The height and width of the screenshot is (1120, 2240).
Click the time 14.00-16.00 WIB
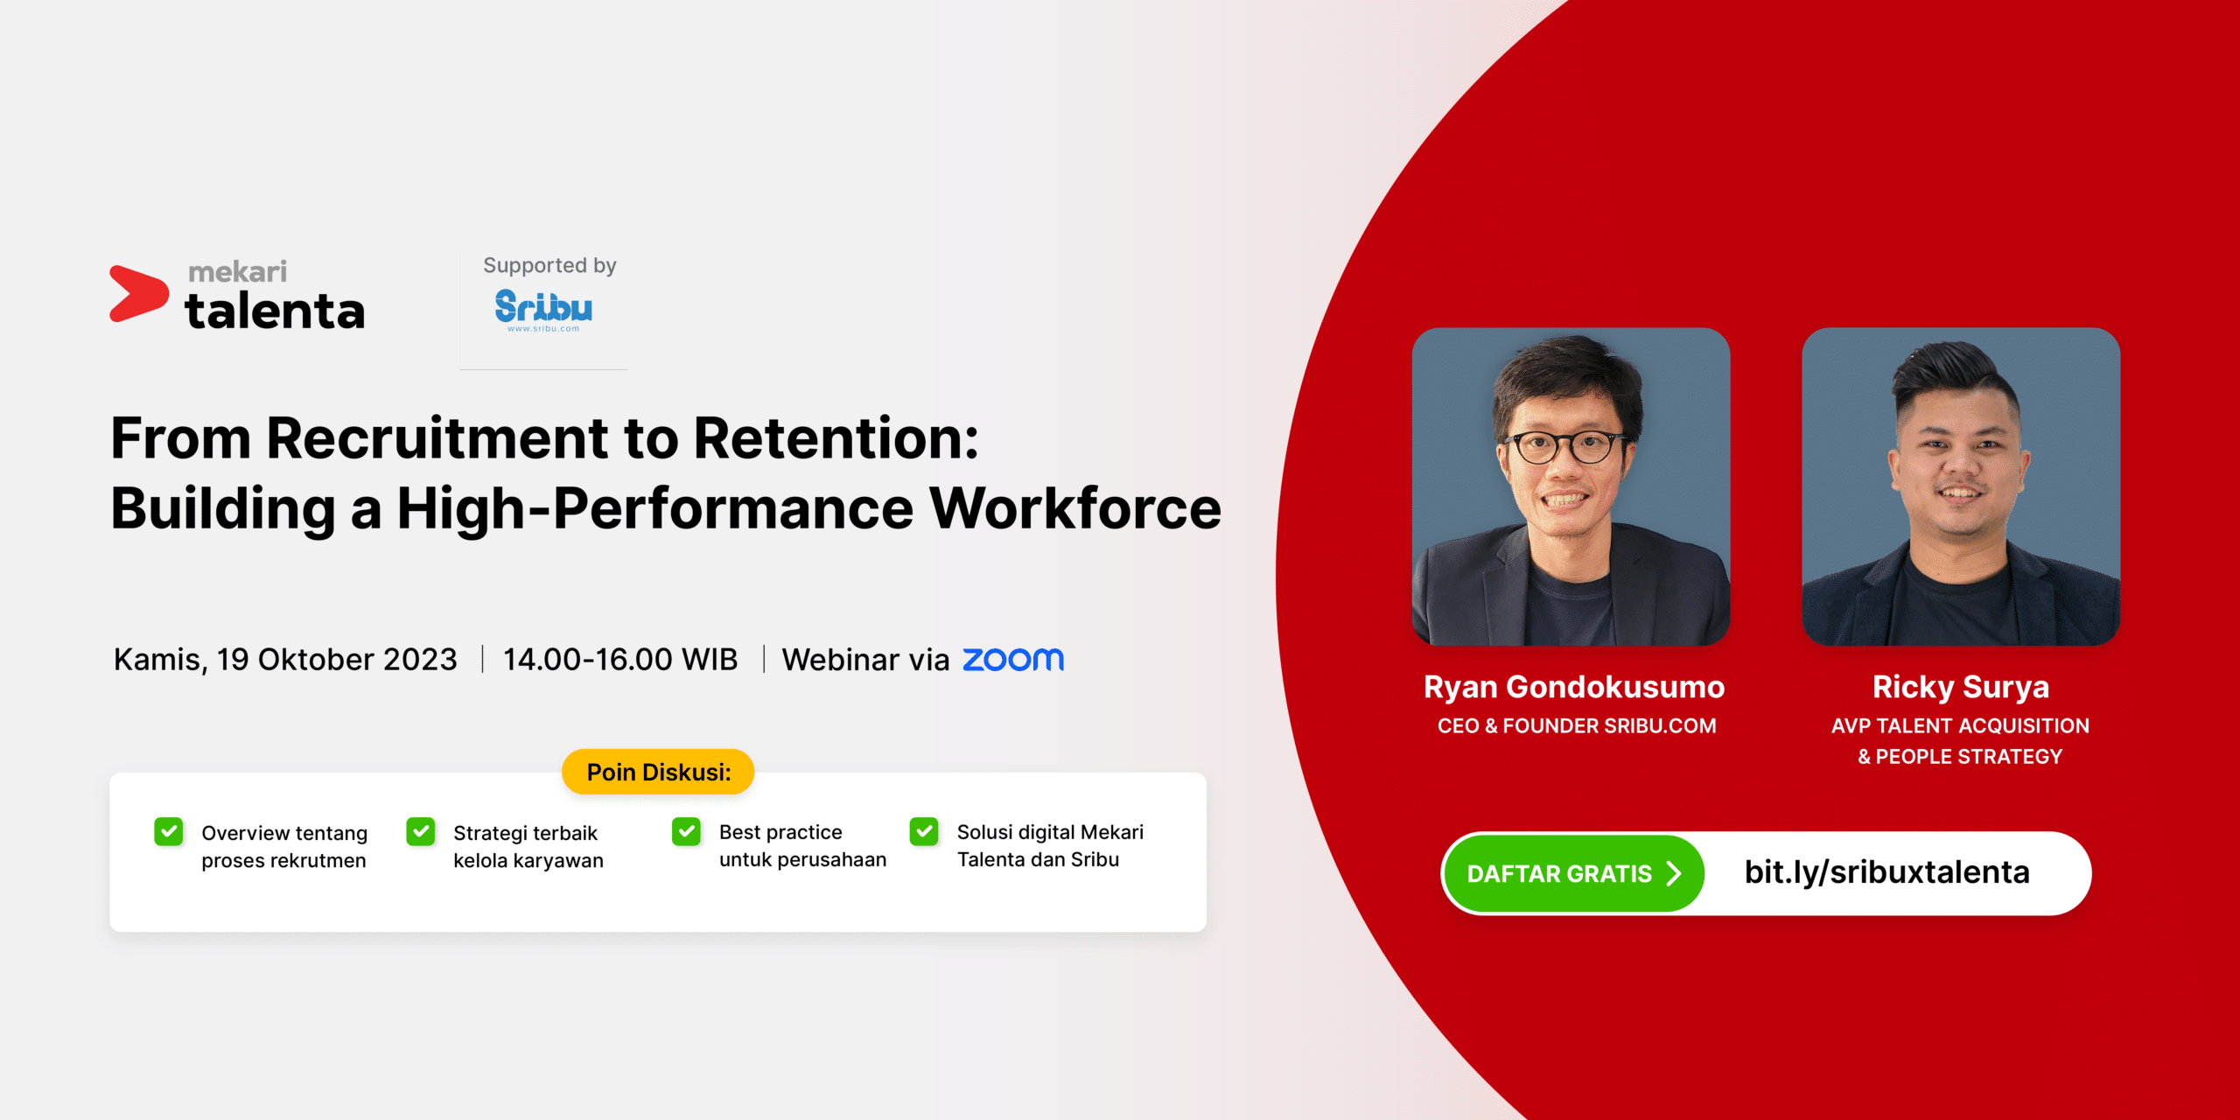click(620, 660)
